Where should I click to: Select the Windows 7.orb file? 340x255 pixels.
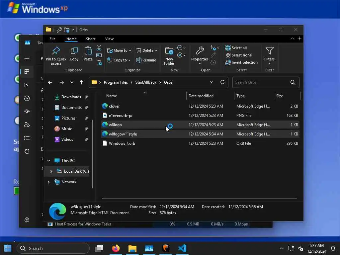click(x=200, y=143)
